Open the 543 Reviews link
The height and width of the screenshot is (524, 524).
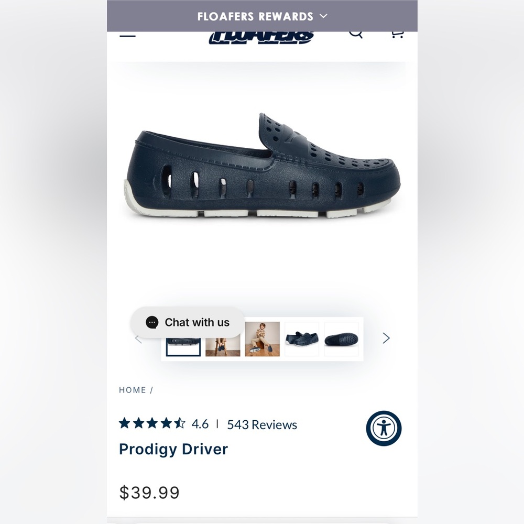click(262, 424)
